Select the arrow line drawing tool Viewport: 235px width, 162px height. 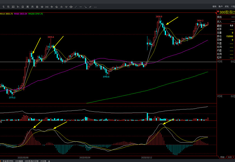[x=85, y=6]
